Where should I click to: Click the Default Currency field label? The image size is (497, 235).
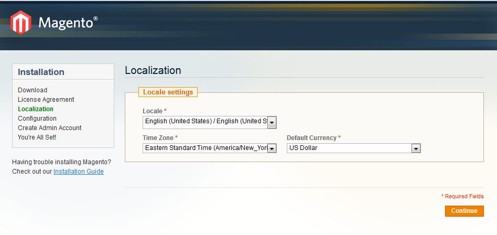coord(314,138)
